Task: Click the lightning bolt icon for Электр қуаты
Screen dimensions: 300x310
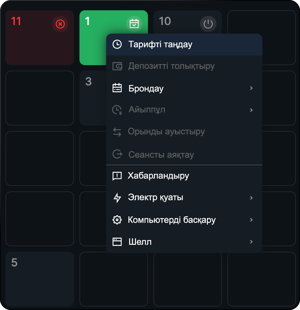Action: 117,198
